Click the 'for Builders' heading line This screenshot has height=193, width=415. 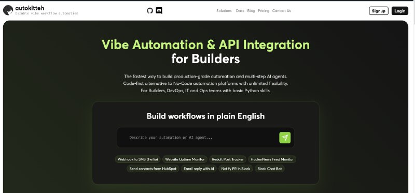[x=205, y=58]
